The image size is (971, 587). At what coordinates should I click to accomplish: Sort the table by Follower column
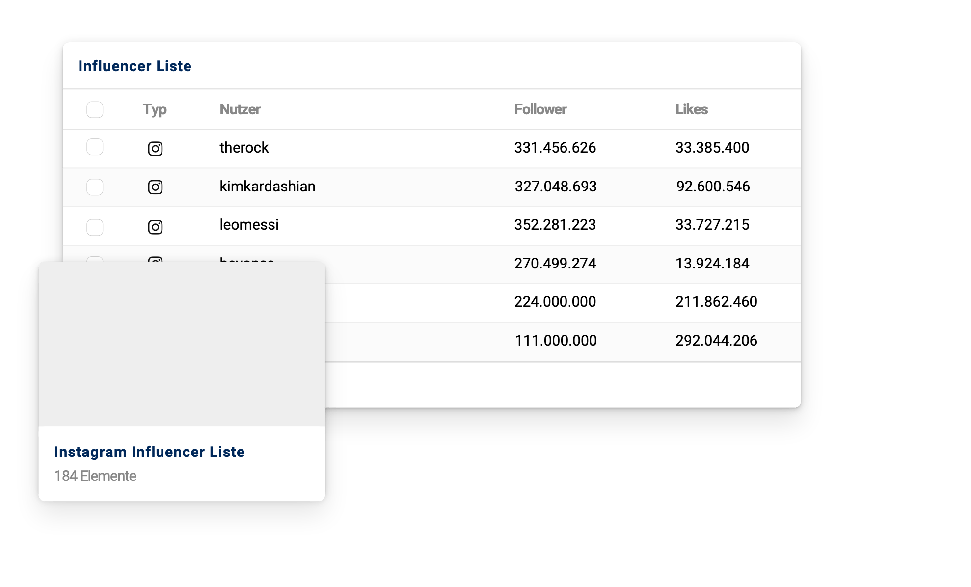(540, 109)
